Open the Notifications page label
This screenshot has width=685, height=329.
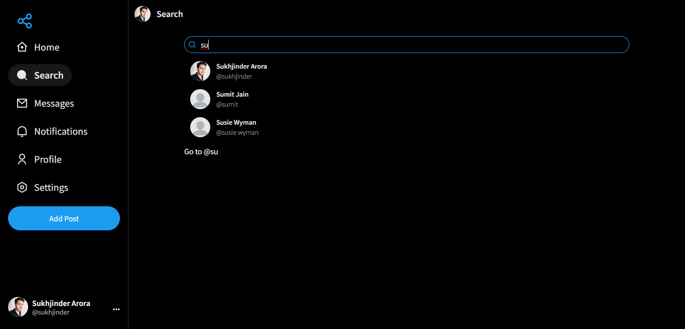point(61,131)
